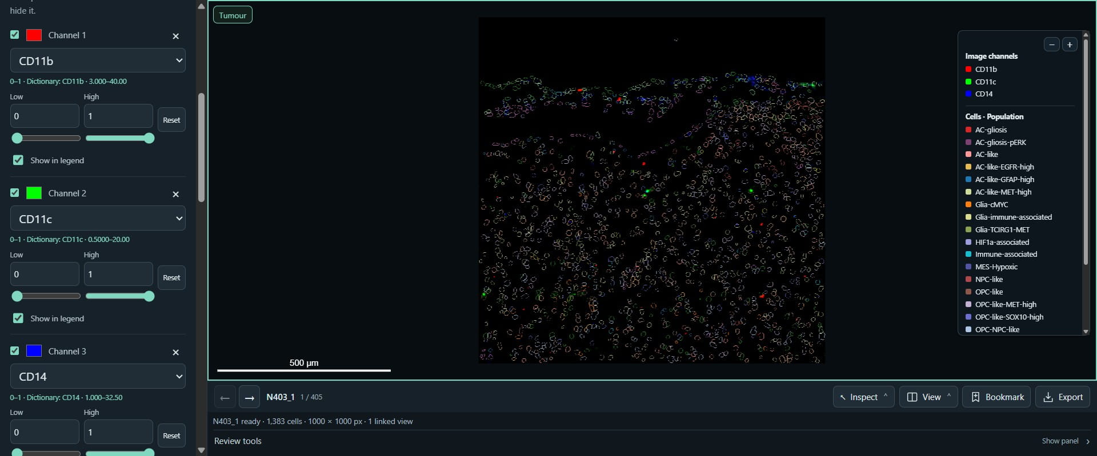Viewport: 1097px width, 456px height.
Task: Click the left sidebar scrollbar thumb
Action: click(201, 147)
